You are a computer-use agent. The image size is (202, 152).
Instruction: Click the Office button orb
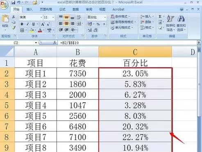pos(4,5)
